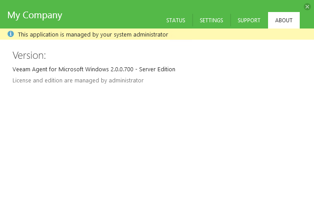Viewport: 314px width, 204px height.
Task: Click the blue info icon in banner
Action: (x=11, y=34)
